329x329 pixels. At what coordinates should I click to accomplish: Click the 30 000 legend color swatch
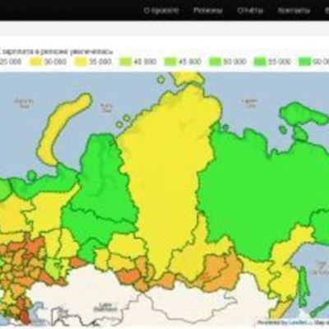pyautogui.click(x=35, y=62)
